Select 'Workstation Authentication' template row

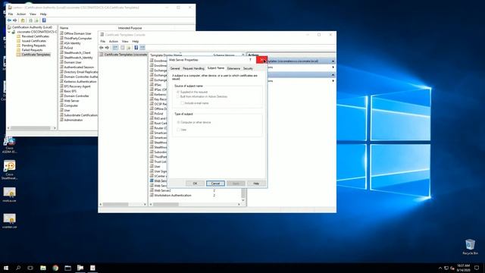[x=173, y=196]
